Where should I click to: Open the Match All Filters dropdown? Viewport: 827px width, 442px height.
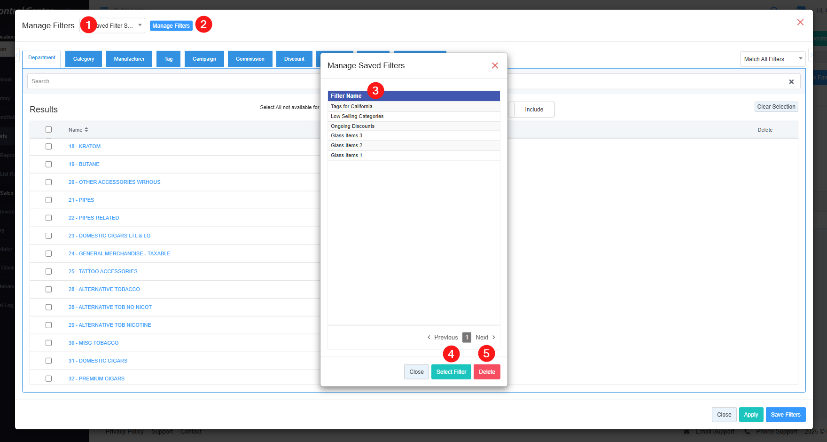click(772, 59)
